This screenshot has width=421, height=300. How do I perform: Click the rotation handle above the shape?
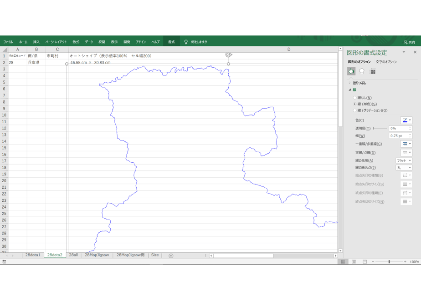point(228,55)
